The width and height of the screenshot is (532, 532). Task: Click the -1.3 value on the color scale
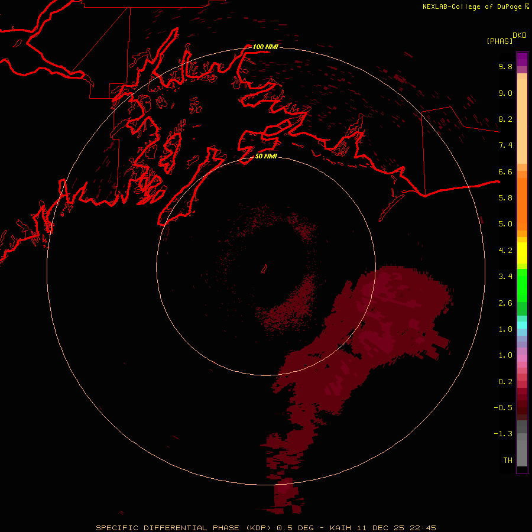pyautogui.click(x=503, y=434)
